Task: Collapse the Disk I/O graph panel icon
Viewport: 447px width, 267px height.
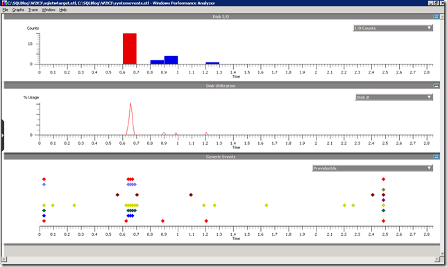Action: (436, 17)
